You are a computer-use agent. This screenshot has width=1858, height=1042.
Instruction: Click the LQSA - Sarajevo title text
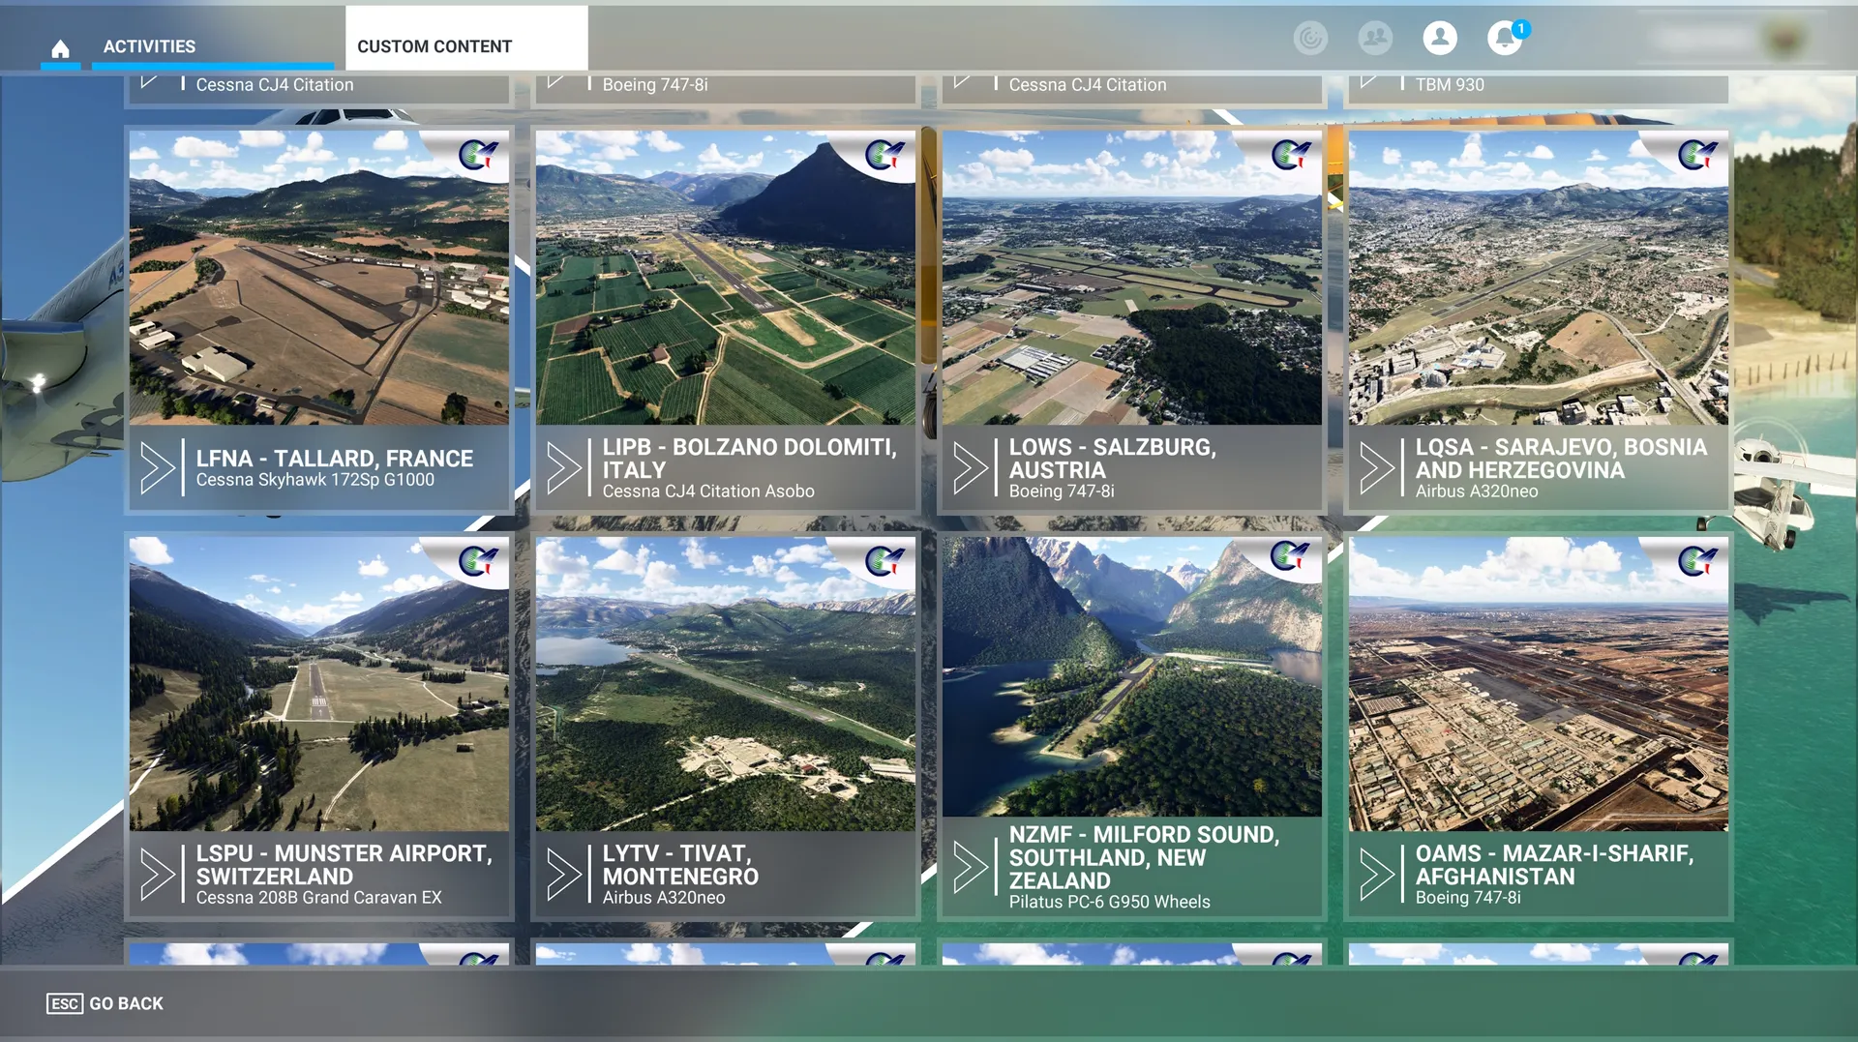(x=1561, y=459)
